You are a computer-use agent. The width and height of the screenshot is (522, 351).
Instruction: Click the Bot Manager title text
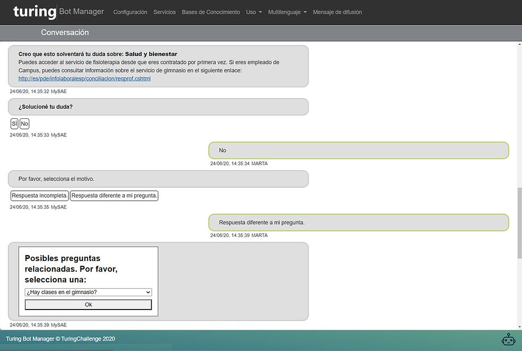(81, 11)
